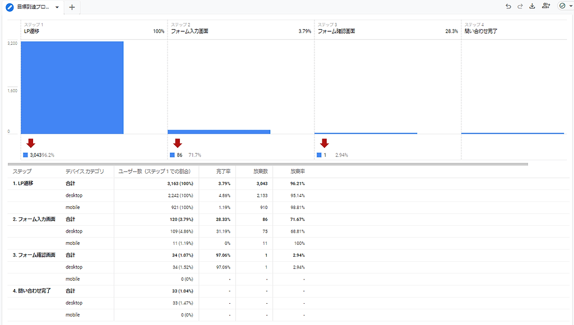Click the 33 (1.47%) desktop cell
This screenshot has width=574, height=325.
click(183, 303)
